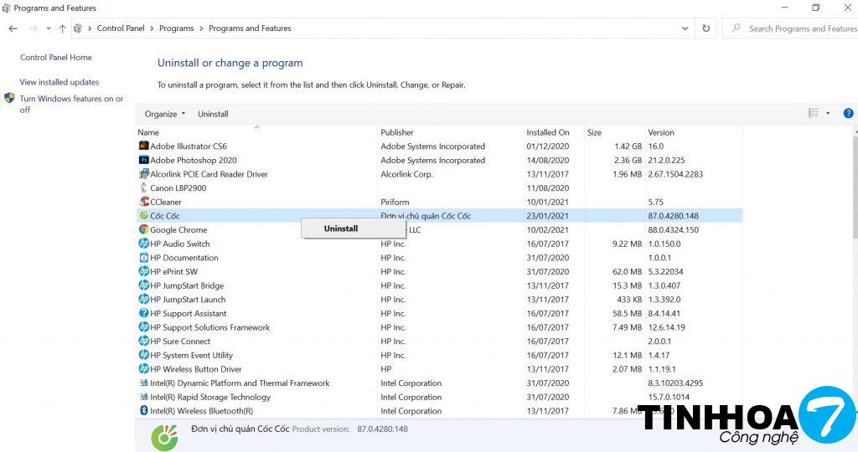The image size is (858, 452).
Task: Sort the list by Publisher column header
Action: click(397, 132)
